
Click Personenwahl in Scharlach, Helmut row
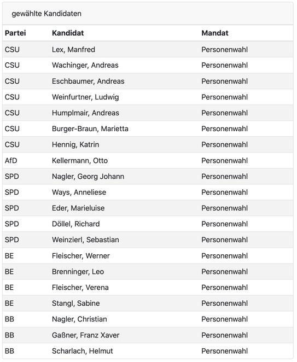point(224,351)
